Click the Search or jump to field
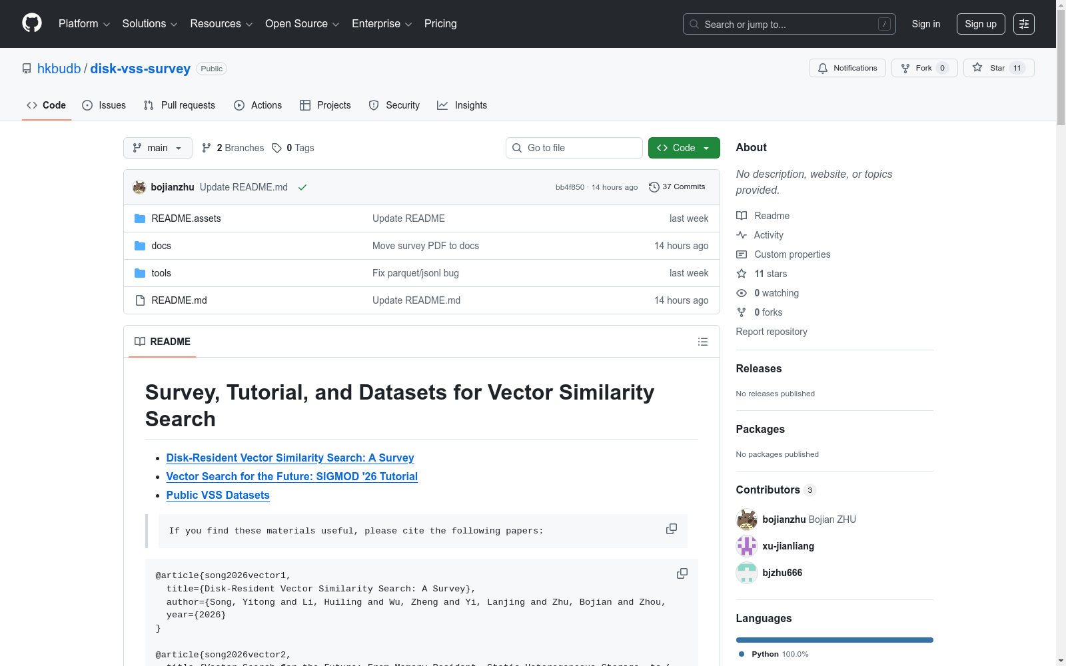 [x=790, y=24]
